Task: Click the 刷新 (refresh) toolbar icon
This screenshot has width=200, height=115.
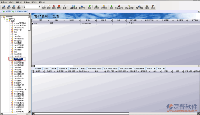Action: (x=14, y=6)
